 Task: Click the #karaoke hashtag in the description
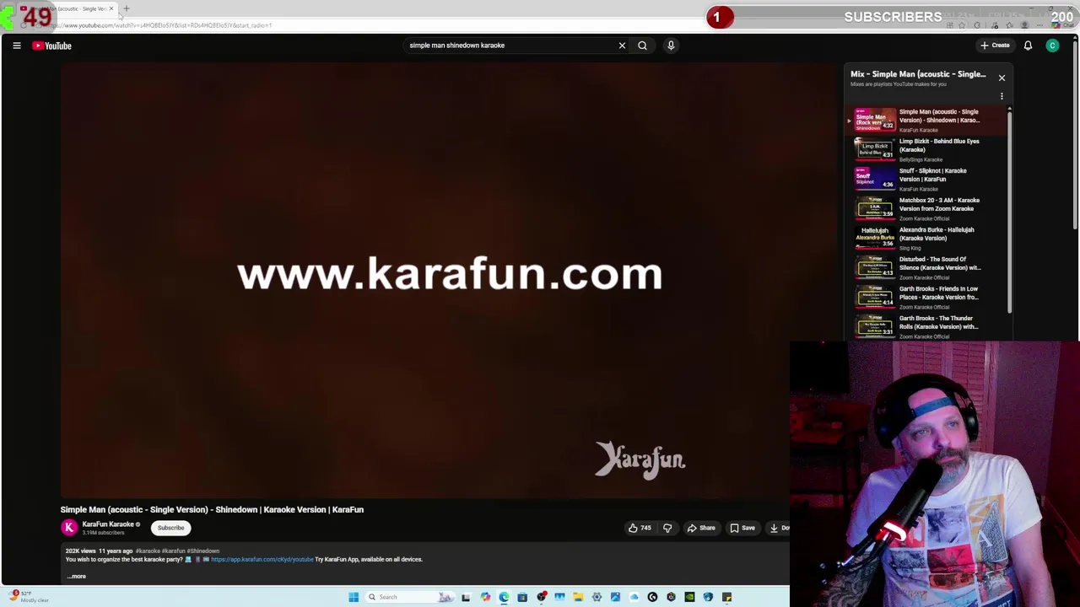(x=148, y=551)
